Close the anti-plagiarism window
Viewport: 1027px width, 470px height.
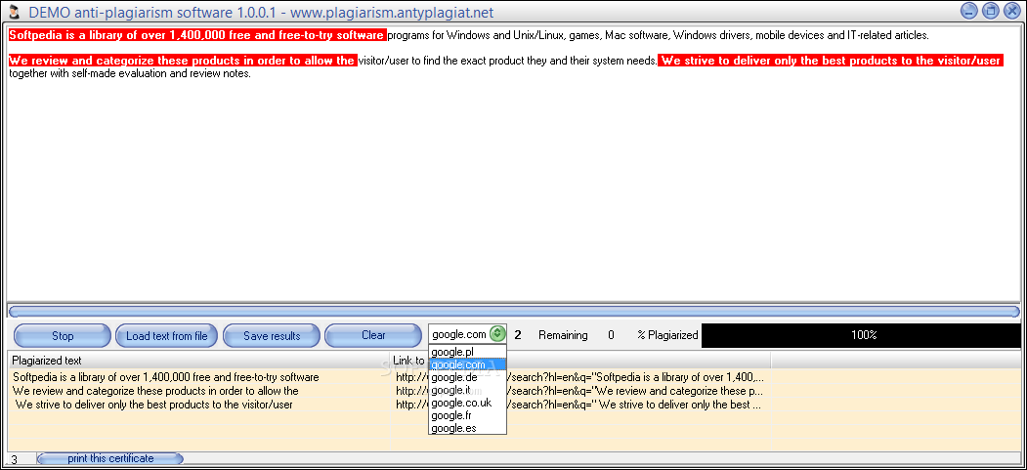tap(1012, 11)
